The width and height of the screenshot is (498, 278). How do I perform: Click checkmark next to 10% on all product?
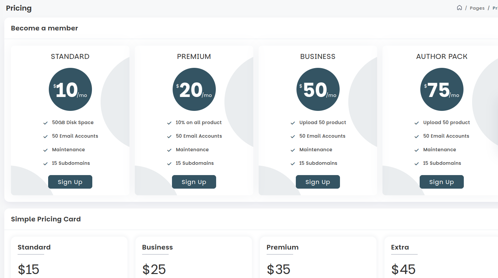169,123
